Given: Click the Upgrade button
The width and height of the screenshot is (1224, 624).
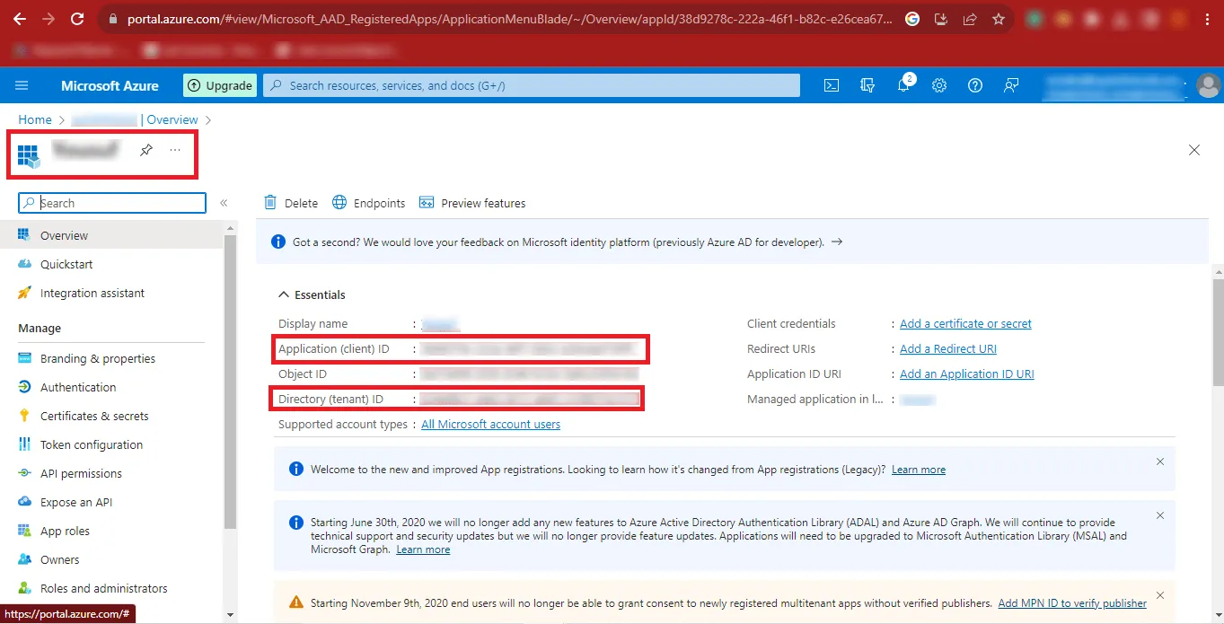Looking at the screenshot, I should (x=220, y=85).
